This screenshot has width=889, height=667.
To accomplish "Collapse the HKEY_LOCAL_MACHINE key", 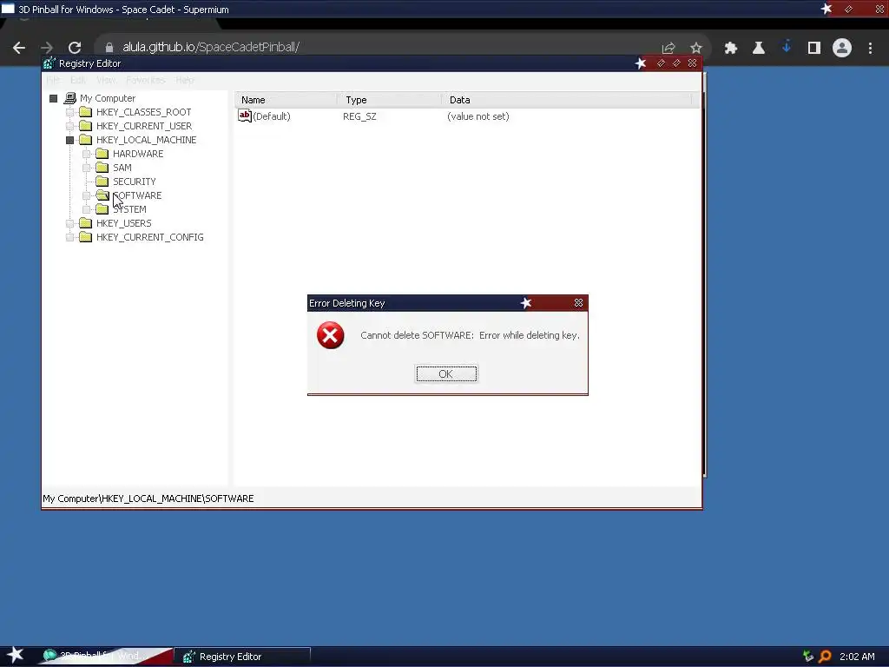I will (x=69, y=140).
